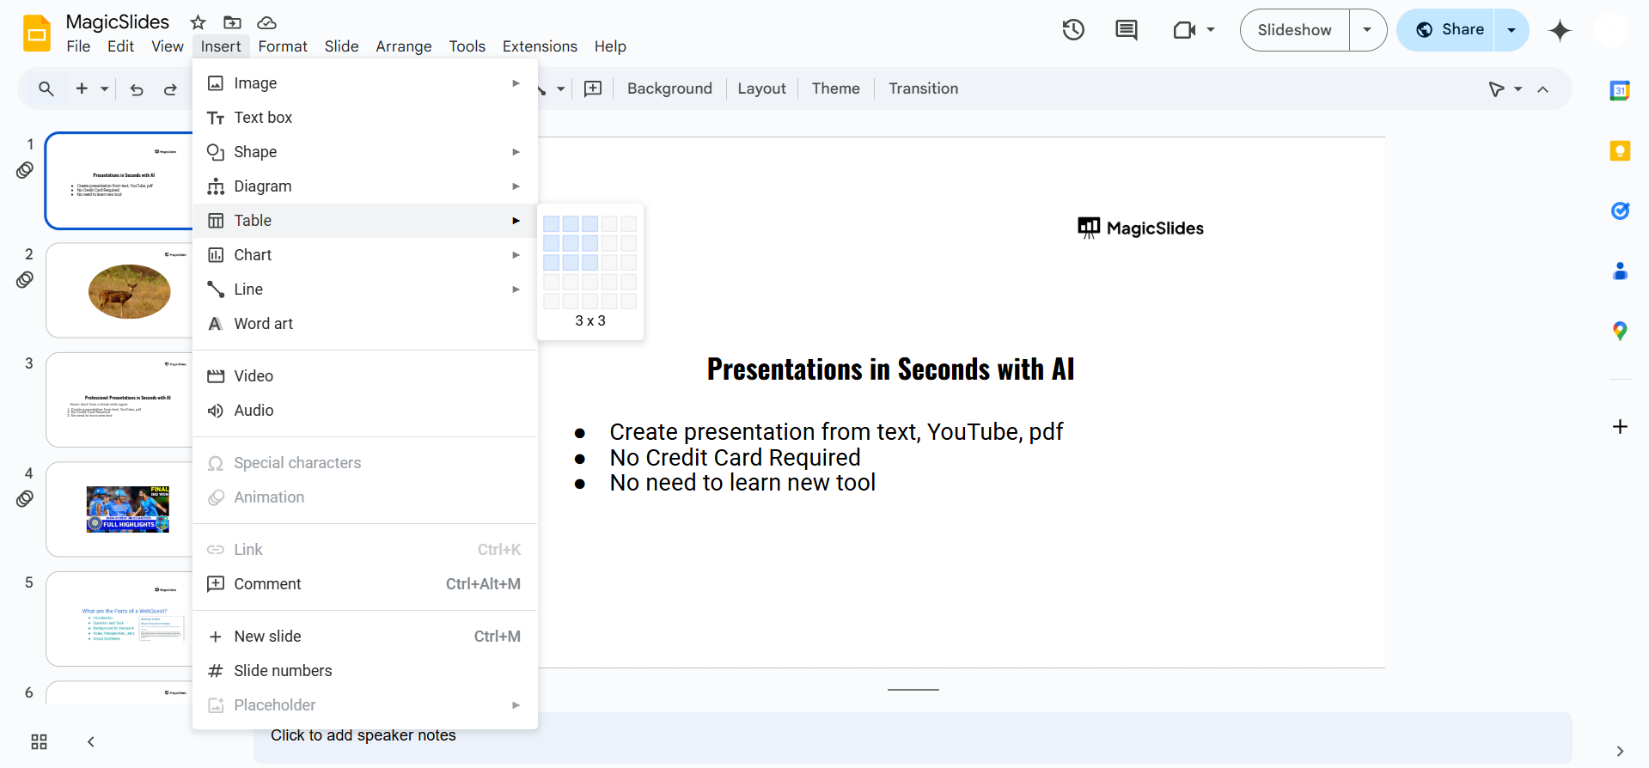The height and width of the screenshot is (768, 1649).
Task: Expand new slide layout dropdown arrow
Action: [x=105, y=89]
